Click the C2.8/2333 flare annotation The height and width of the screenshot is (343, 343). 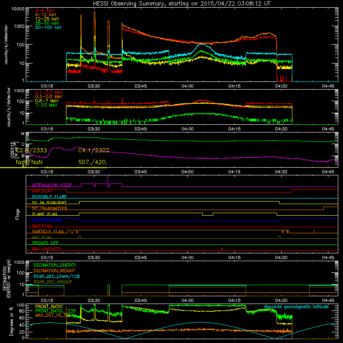(31, 150)
